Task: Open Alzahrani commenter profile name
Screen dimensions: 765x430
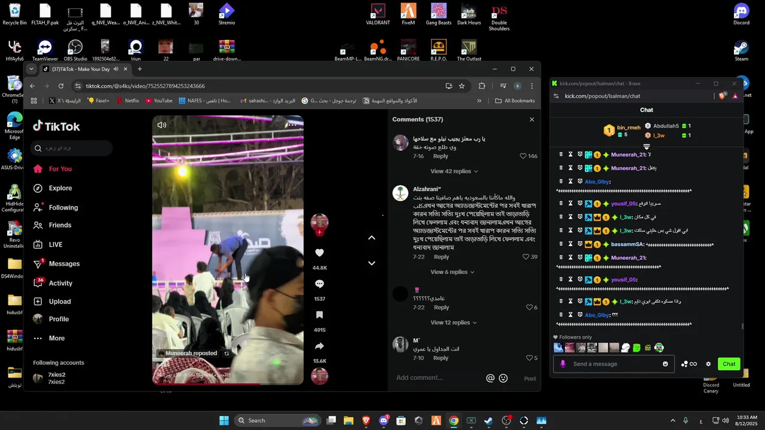Action: click(x=427, y=189)
